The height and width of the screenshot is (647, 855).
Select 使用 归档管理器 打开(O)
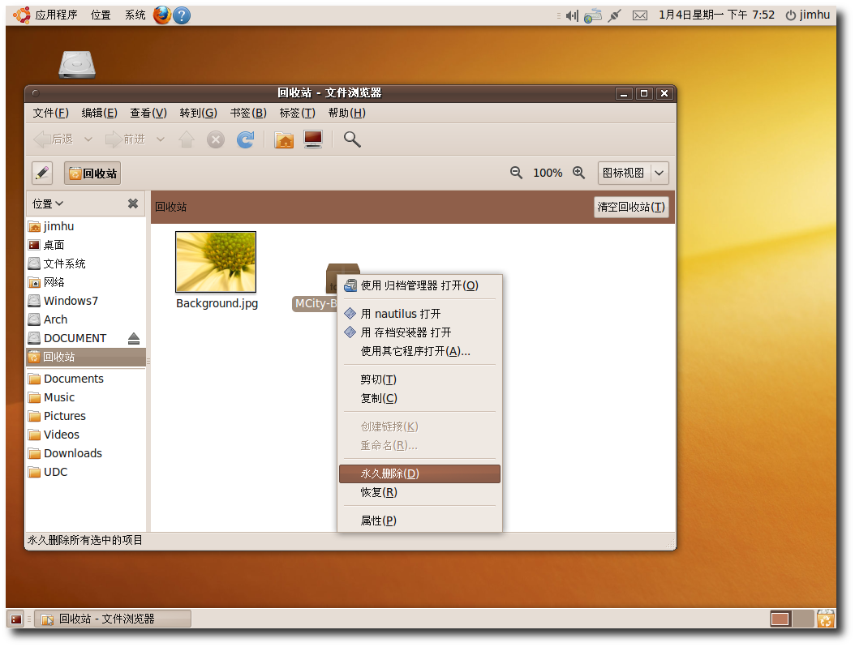[x=419, y=285]
